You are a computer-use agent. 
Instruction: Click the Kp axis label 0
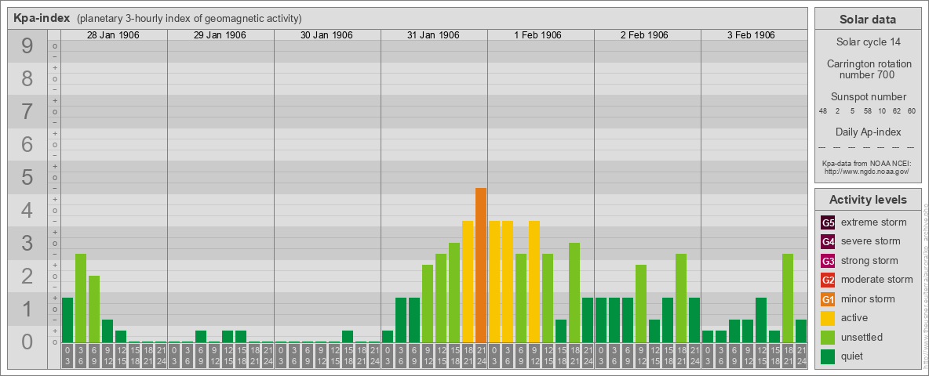tap(27, 342)
